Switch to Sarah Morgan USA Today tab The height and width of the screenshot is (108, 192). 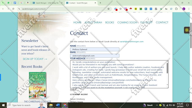(47, 3)
